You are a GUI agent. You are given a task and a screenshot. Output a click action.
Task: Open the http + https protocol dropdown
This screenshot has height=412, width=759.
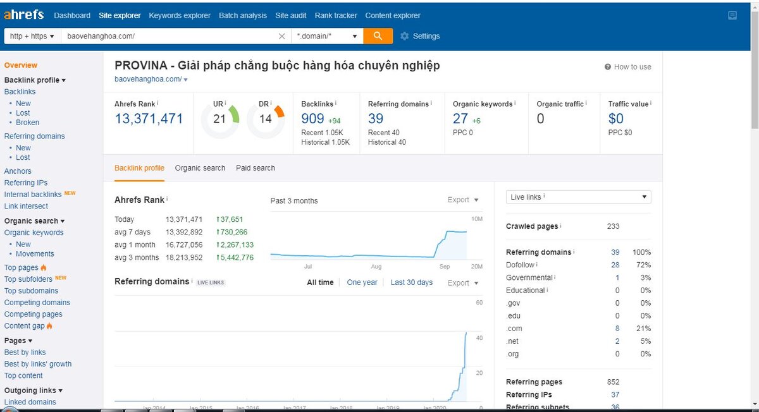[32, 37]
